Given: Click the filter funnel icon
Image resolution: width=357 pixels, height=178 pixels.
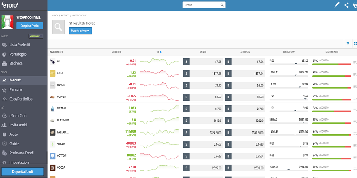Looking at the screenshot, I should click(348, 44).
